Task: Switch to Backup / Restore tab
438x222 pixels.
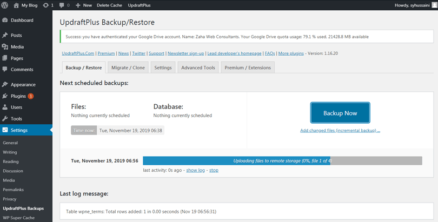Action: point(83,68)
